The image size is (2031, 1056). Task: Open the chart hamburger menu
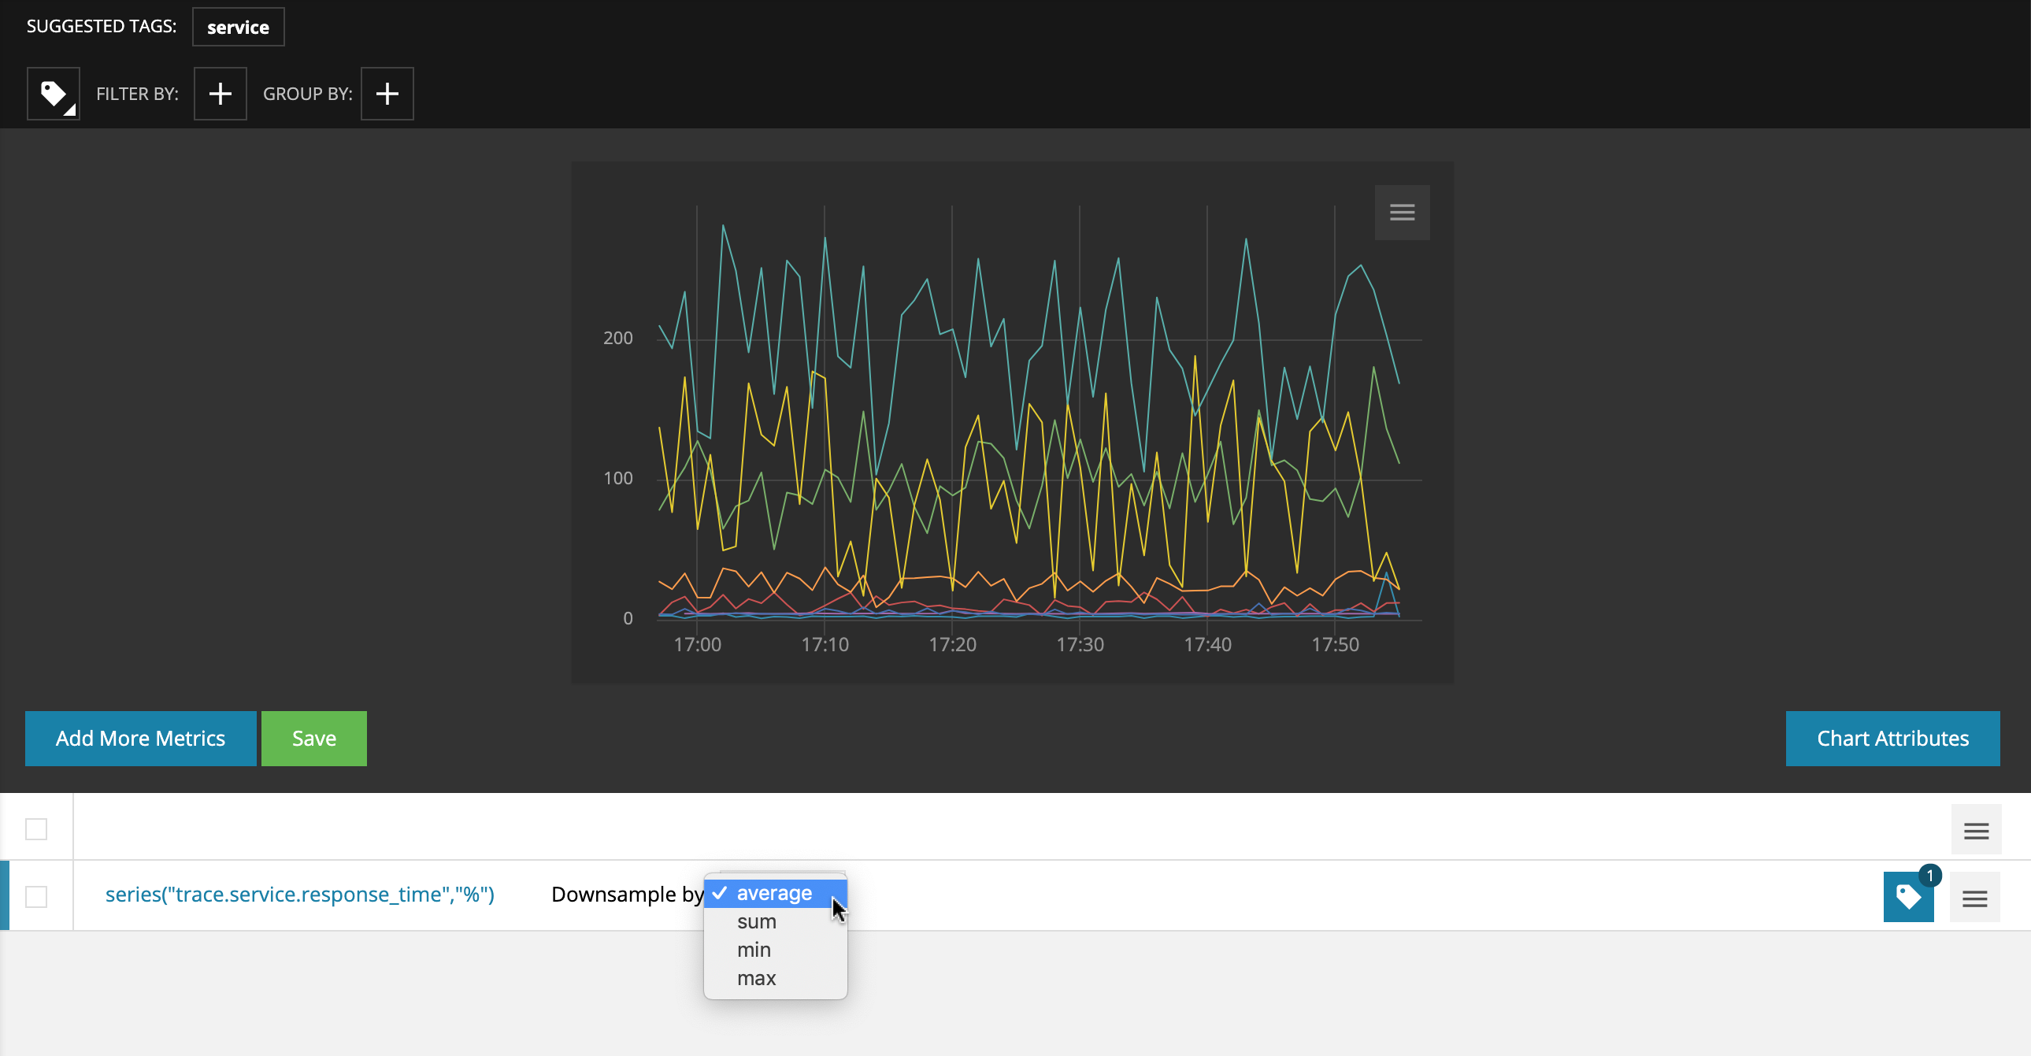[x=1401, y=212]
